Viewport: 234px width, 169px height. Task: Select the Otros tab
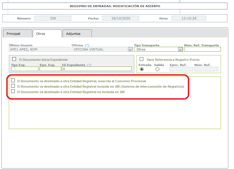click(47, 34)
